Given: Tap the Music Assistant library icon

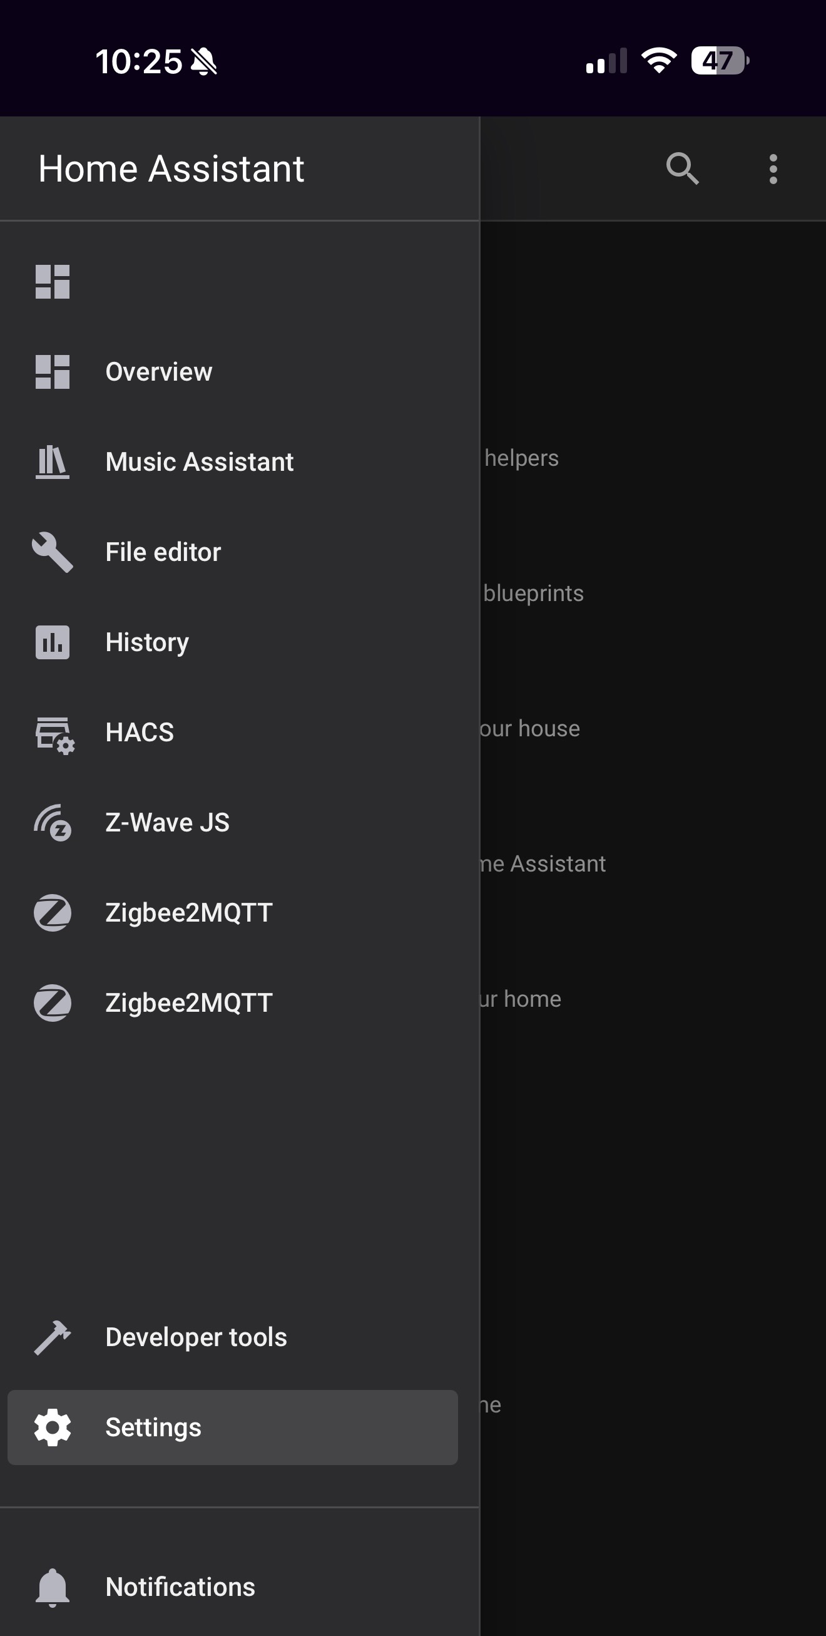Looking at the screenshot, I should click(53, 461).
